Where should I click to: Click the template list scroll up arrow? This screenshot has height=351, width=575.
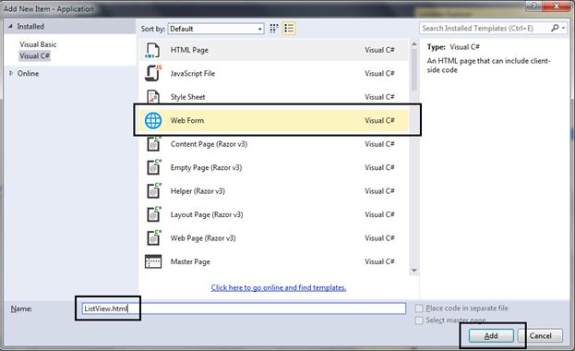click(414, 44)
